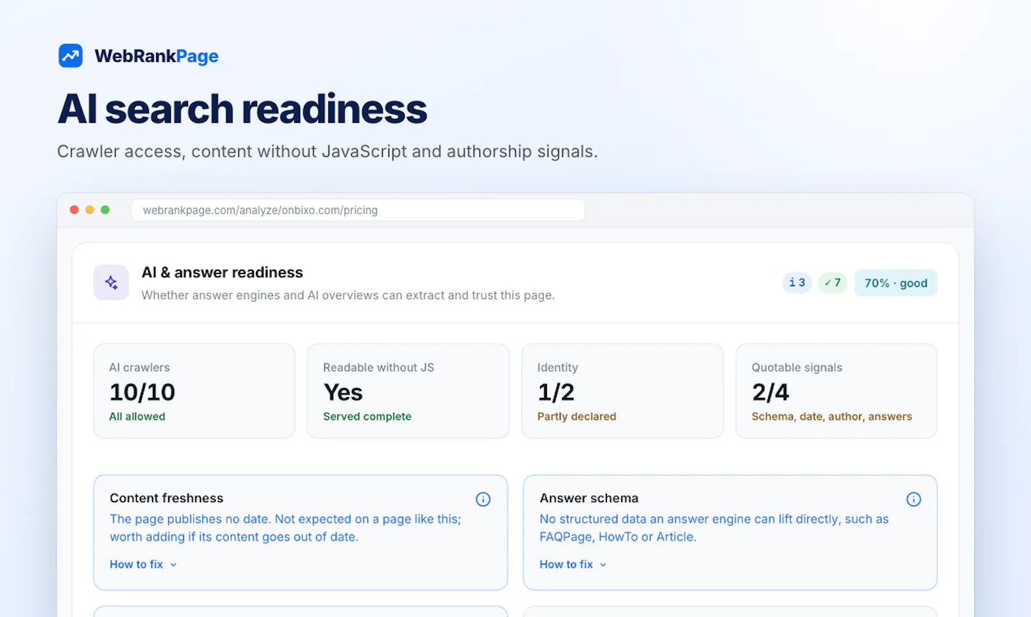Click the webrankpage.com/analyze URL address field
The height and width of the screenshot is (617, 1031).
pyautogui.click(x=358, y=210)
